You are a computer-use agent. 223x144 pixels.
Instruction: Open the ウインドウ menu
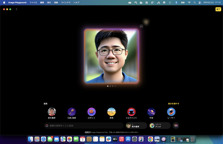click(66, 3)
